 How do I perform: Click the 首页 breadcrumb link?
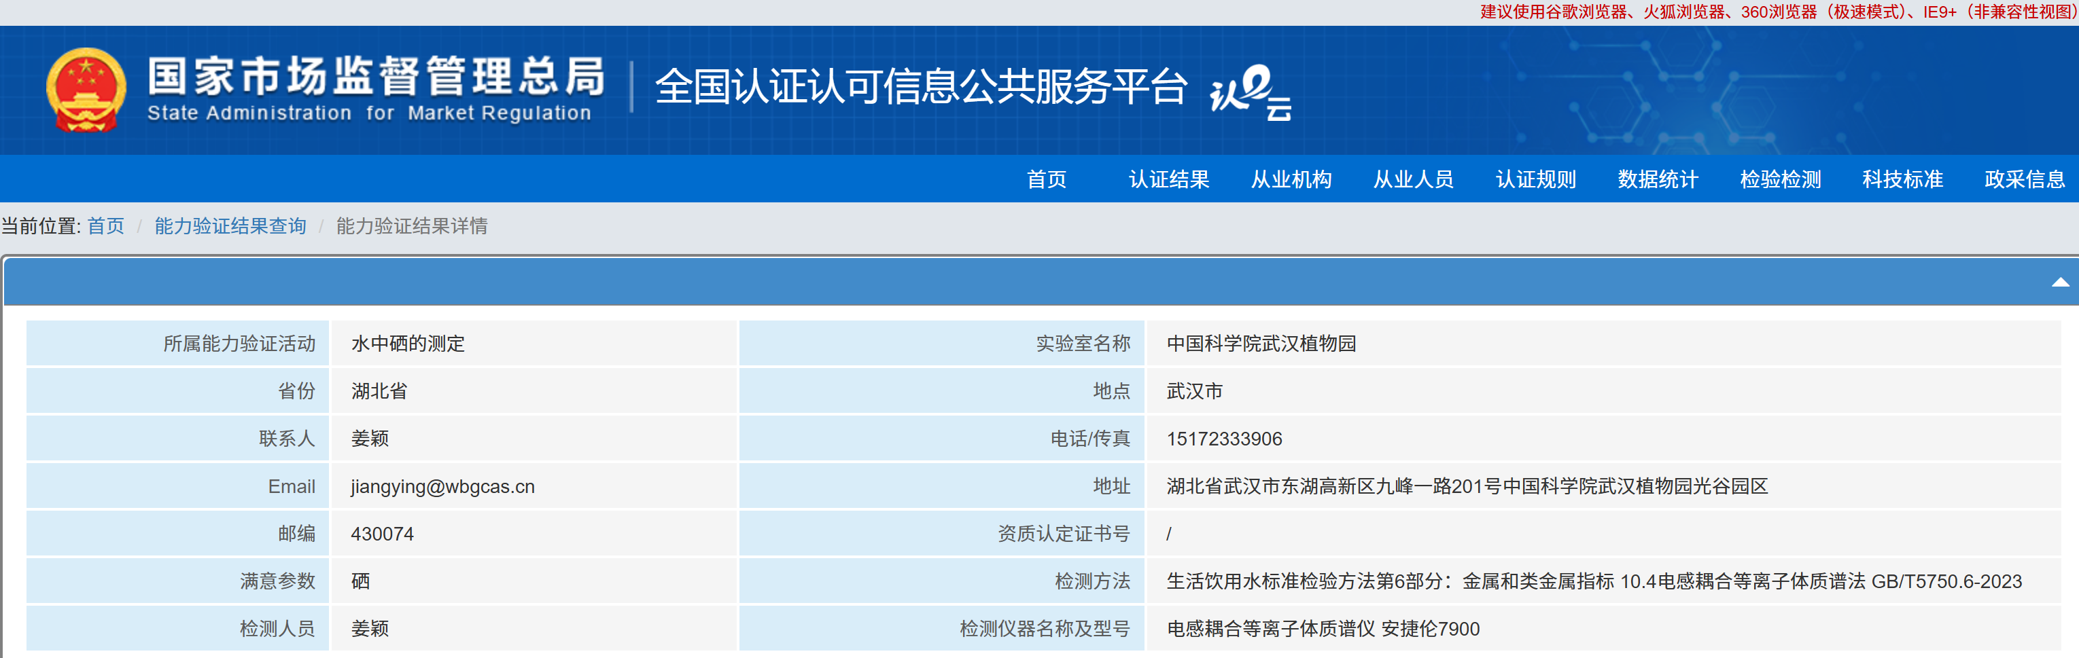coord(106,225)
